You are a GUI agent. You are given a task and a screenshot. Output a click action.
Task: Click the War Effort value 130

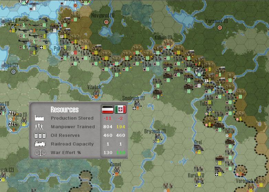tap(107, 153)
